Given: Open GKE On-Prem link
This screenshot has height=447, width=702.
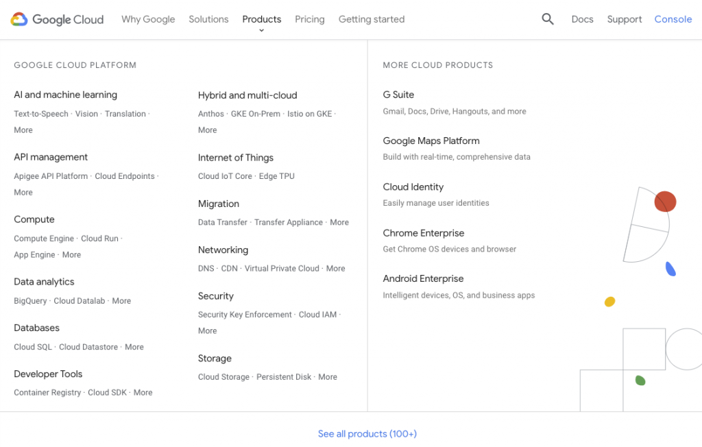Looking at the screenshot, I should tap(256, 114).
